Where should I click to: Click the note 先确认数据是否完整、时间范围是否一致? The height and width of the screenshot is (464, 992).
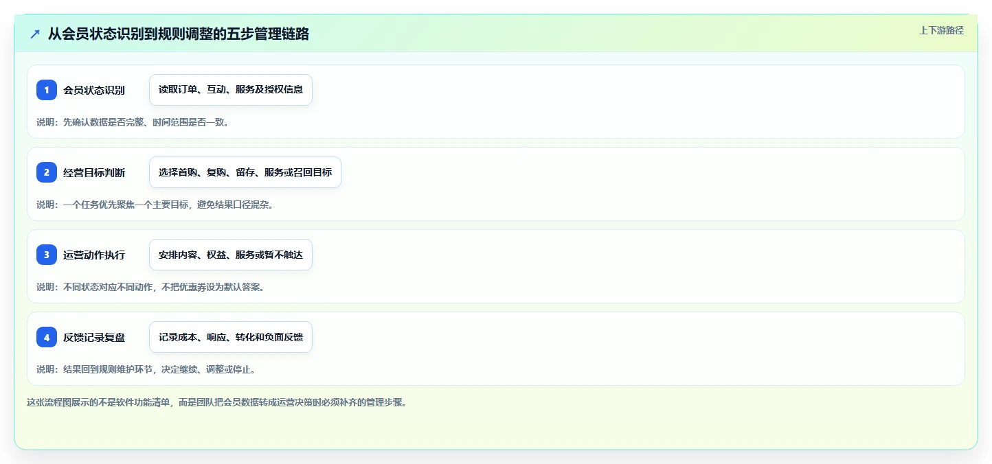133,122
